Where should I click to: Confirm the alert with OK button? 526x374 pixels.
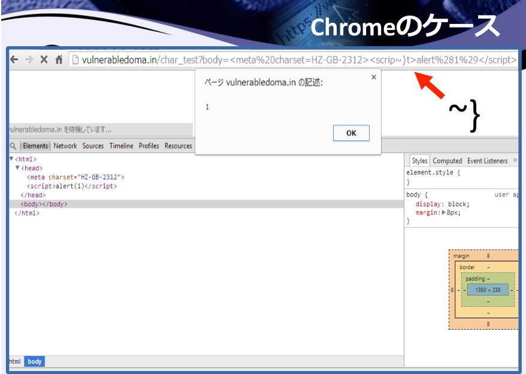[351, 133]
